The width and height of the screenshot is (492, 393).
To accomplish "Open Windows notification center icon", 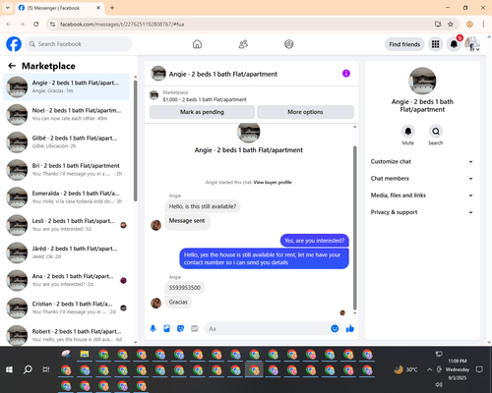I will 479,369.
